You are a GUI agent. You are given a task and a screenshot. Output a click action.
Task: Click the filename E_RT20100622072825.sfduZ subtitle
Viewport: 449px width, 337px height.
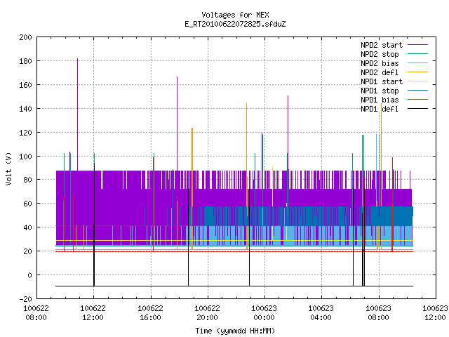(236, 24)
